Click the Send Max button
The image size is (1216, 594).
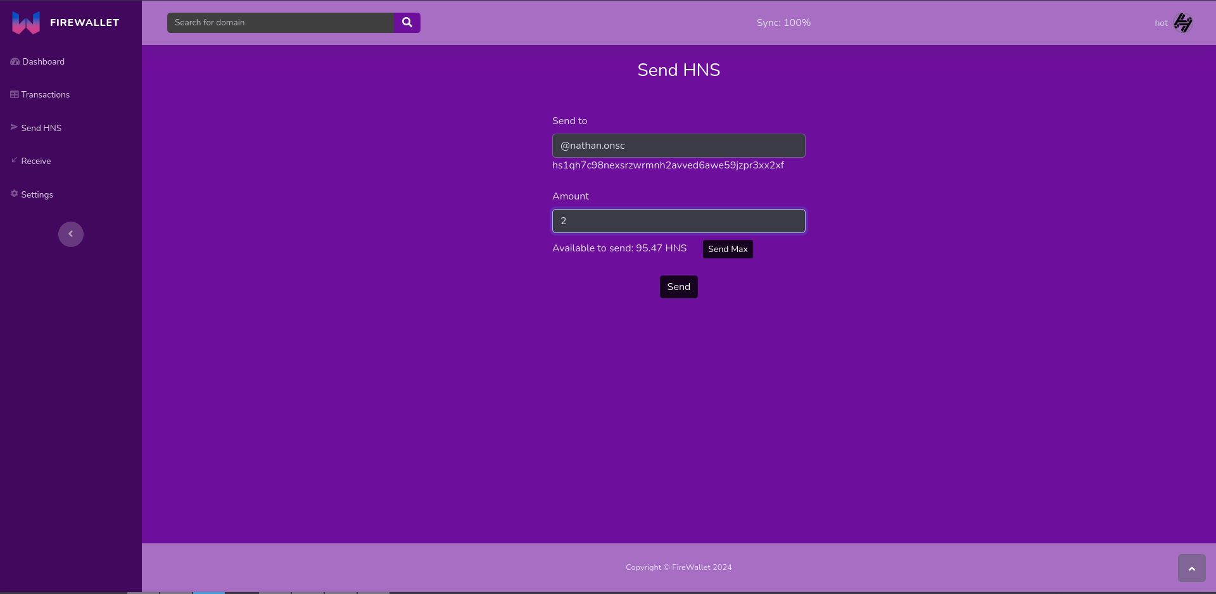click(x=728, y=249)
